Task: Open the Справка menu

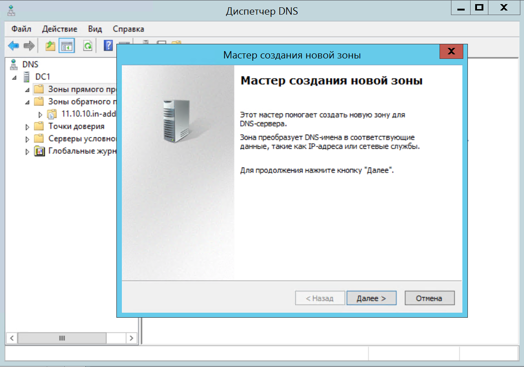Action: tap(128, 29)
